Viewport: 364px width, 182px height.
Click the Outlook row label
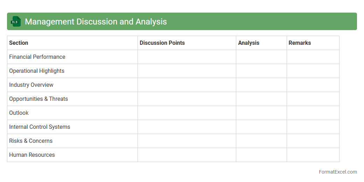tap(19, 113)
